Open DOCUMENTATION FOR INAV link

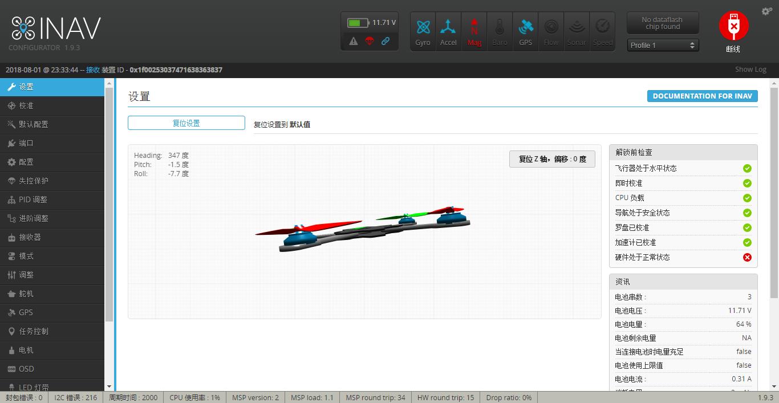pos(702,96)
